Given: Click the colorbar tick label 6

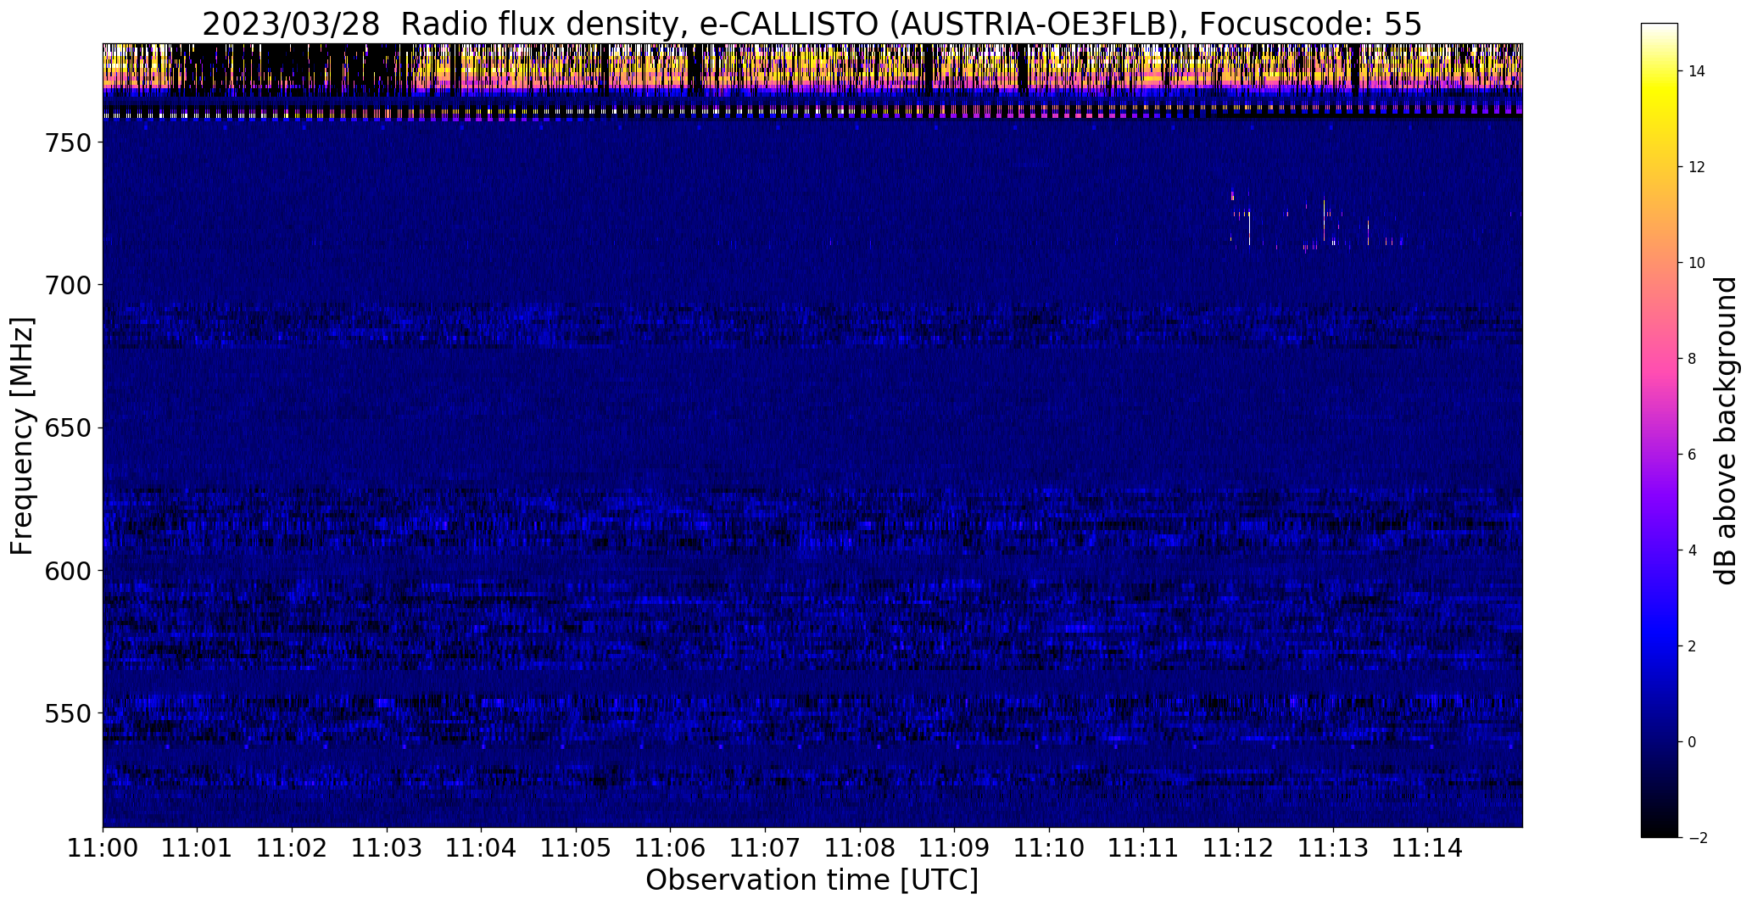Looking at the screenshot, I should [x=1693, y=455].
